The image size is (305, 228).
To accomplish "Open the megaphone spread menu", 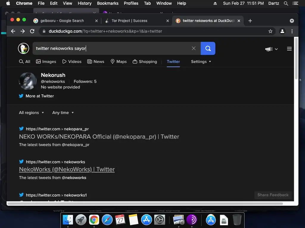I will 271,49.
